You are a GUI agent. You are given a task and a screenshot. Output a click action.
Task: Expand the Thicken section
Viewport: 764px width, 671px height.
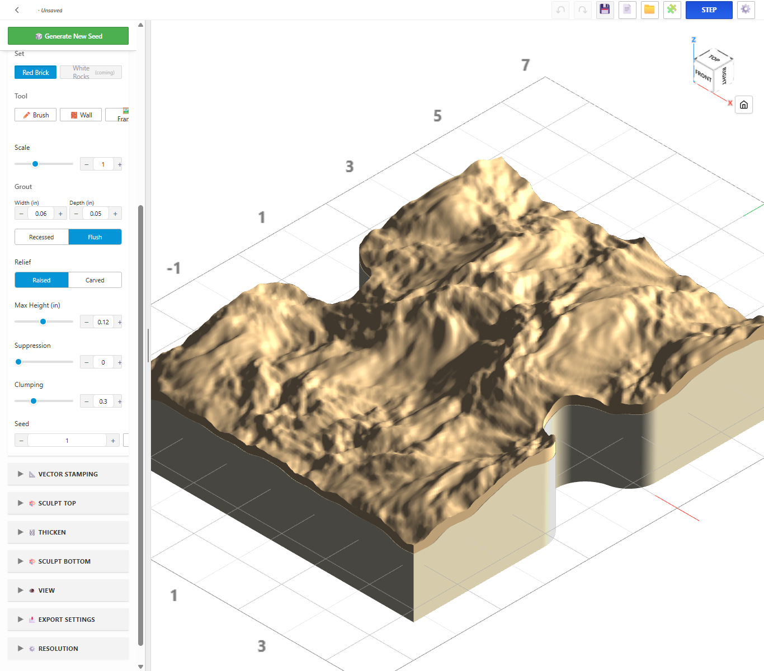click(x=68, y=532)
